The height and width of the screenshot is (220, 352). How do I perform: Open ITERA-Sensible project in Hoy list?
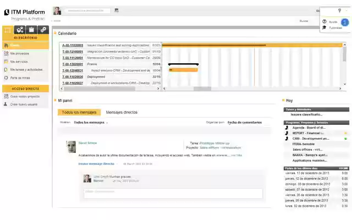pos(303,144)
